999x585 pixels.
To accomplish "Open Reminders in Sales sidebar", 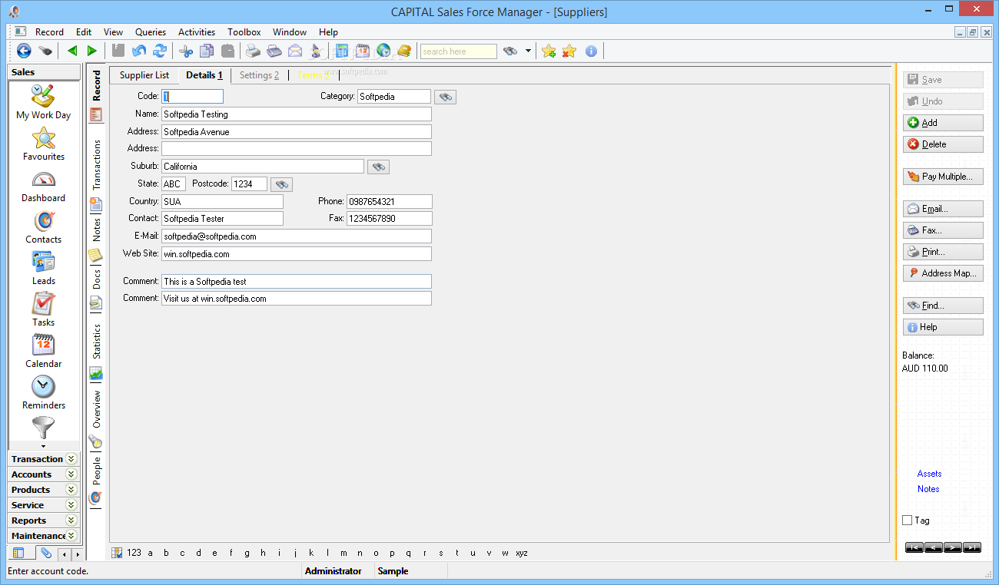I will tap(44, 392).
